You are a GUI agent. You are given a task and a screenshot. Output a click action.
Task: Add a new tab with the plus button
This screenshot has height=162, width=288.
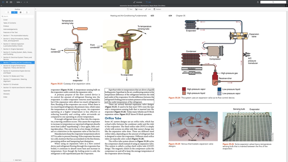click(x=286, y=6)
